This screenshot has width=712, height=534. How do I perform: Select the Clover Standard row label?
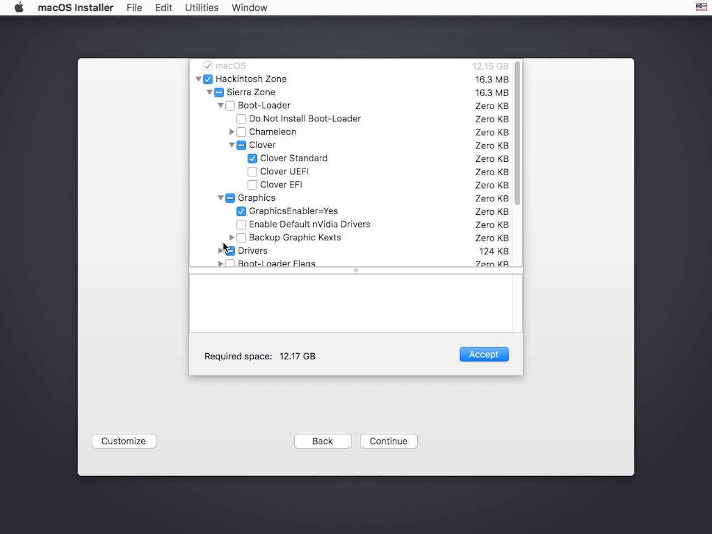(294, 159)
